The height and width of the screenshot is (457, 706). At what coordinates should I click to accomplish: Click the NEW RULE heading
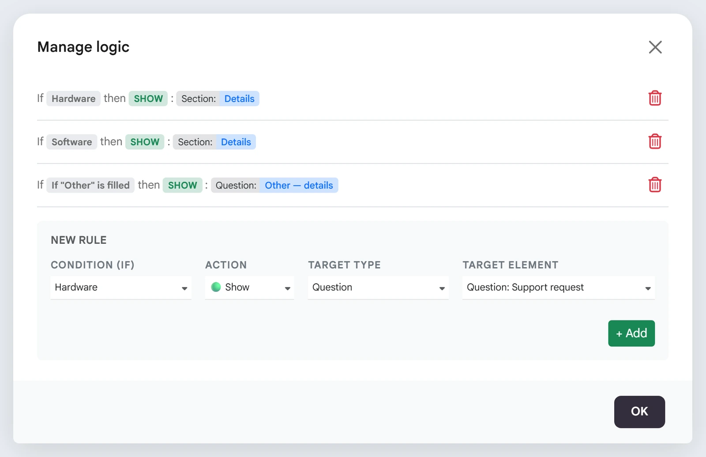[79, 240]
